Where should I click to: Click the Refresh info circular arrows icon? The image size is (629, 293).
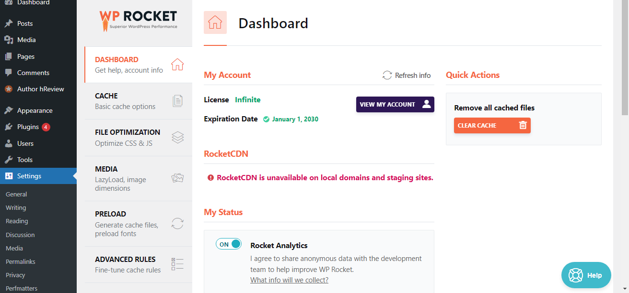point(387,76)
